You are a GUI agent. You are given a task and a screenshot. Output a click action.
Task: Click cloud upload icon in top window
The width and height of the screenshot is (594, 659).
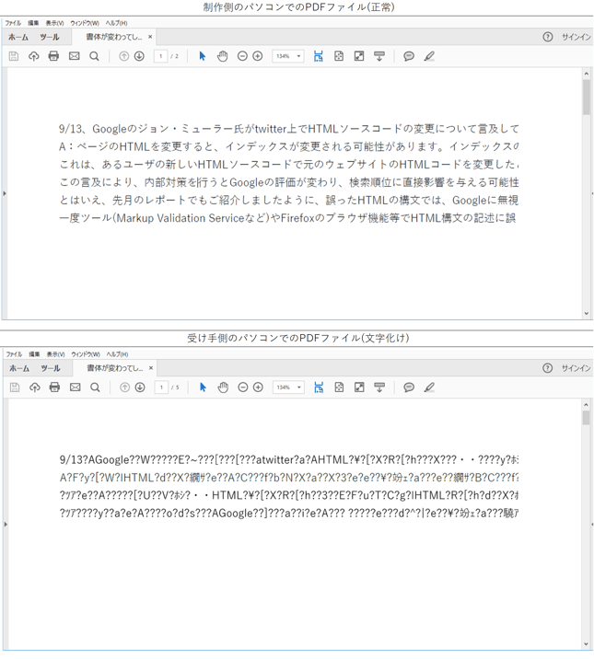coord(34,56)
